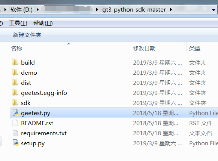The height and width of the screenshot is (161, 218).
Task: Select the sdk folder icon
Action: click(15, 102)
